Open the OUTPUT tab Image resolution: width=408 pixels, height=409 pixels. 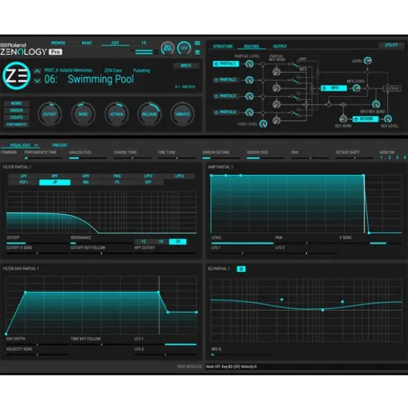[x=280, y=46]
